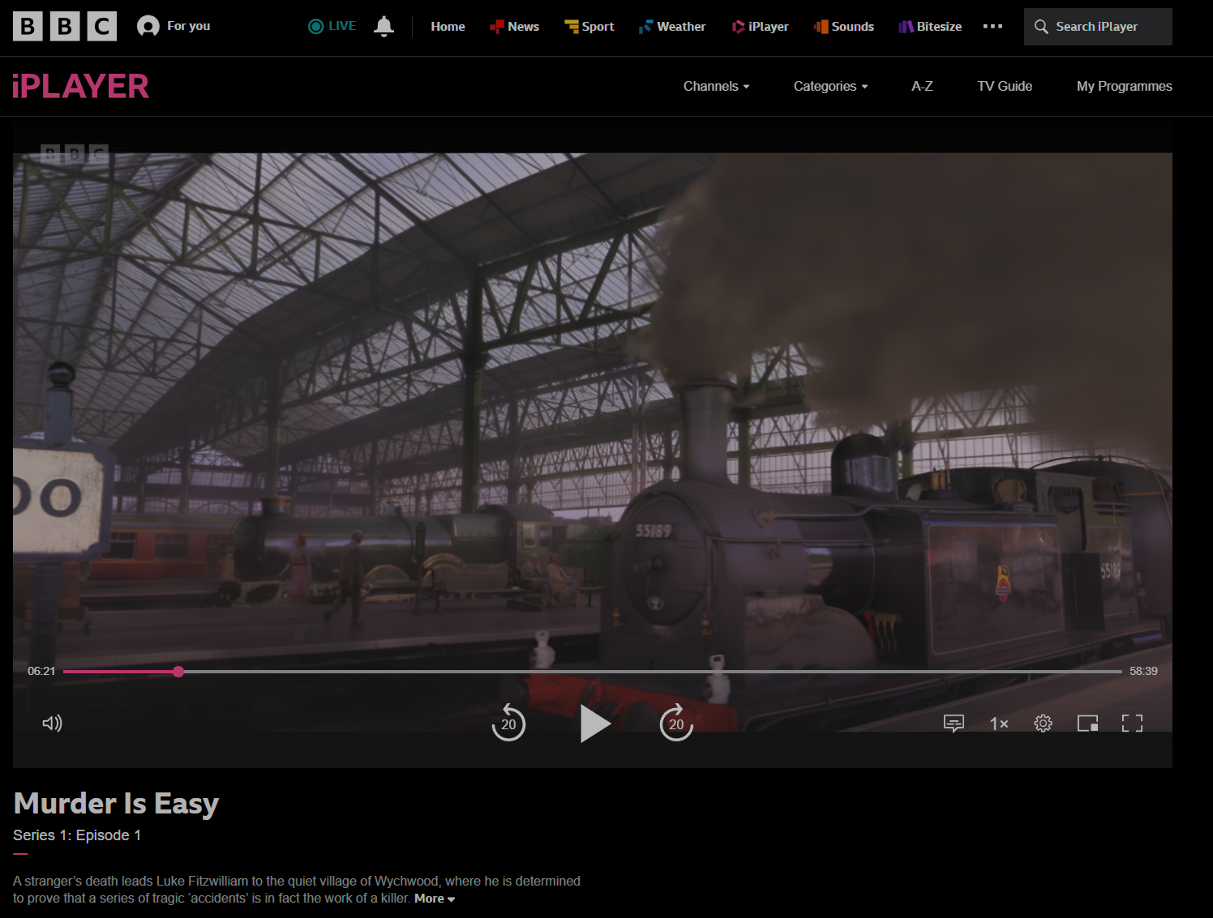The height and width of the screenshot is (918, 1213).
Task: Click into the Search iPlayer field
Action: click(x=1098, y=27)
